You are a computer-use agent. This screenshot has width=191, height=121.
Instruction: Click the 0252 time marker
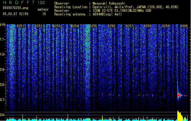click(39, 26)
